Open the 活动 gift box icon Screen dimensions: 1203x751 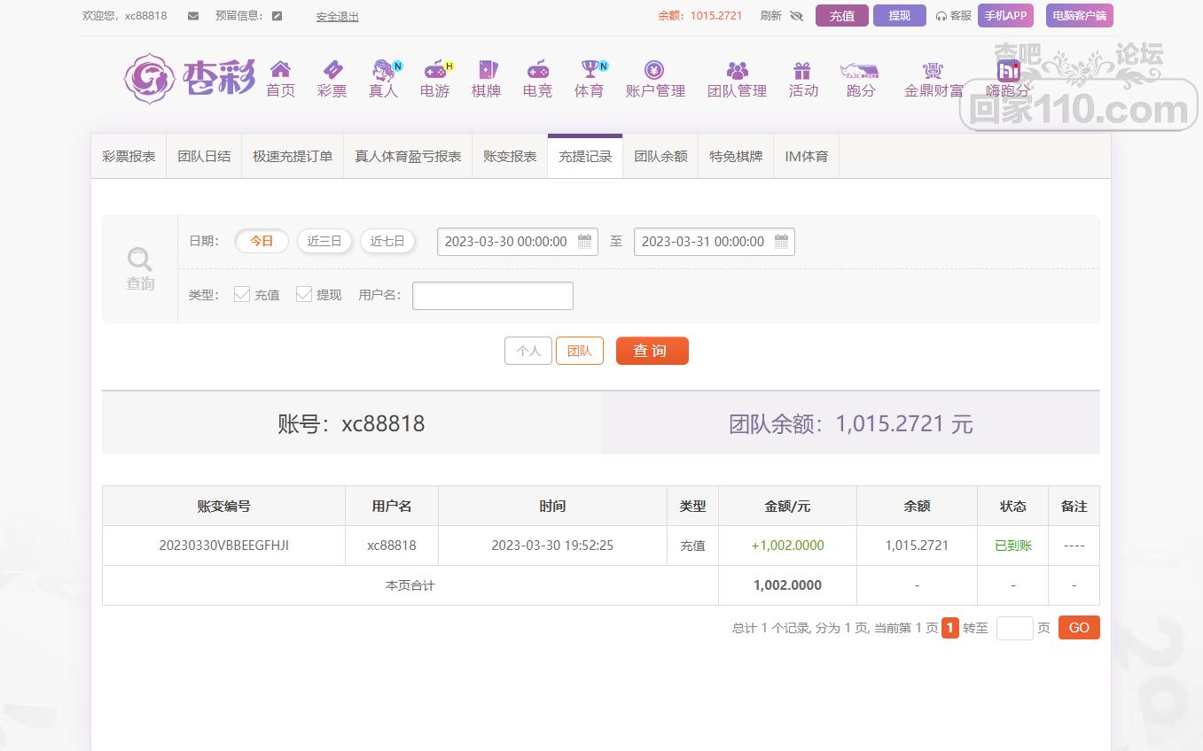(x=802, y=70)
